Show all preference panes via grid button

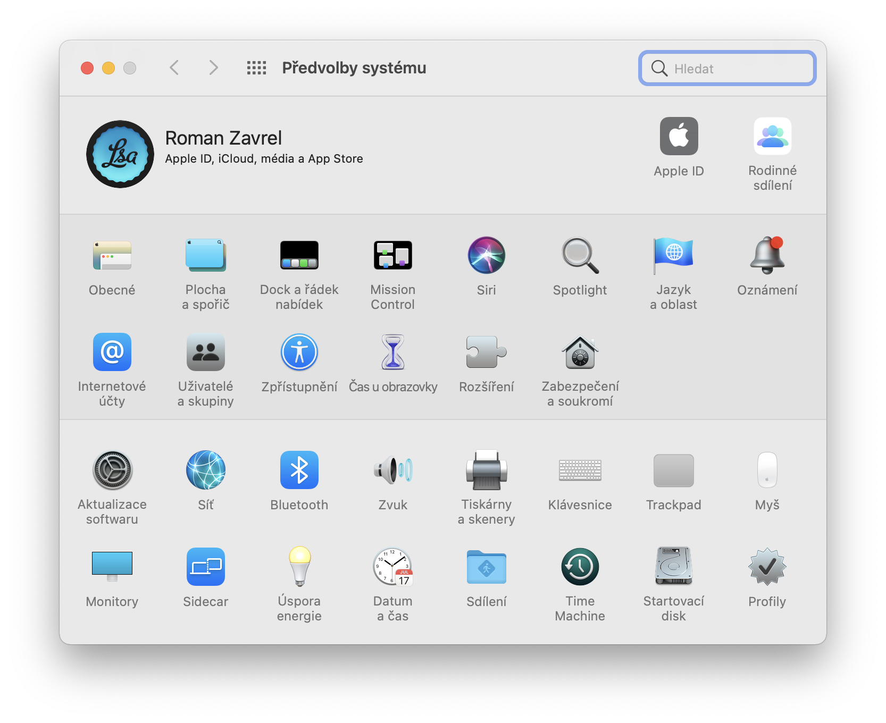[x=257, y=68]
